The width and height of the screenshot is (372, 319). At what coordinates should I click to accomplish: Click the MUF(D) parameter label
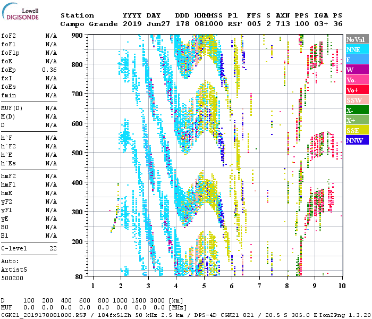coord(12,108)
